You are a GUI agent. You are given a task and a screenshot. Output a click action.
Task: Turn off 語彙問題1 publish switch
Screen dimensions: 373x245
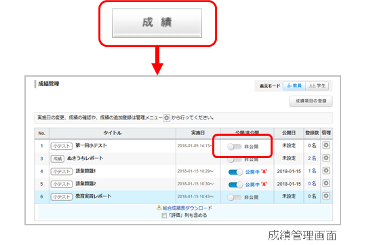coord(235,172)
